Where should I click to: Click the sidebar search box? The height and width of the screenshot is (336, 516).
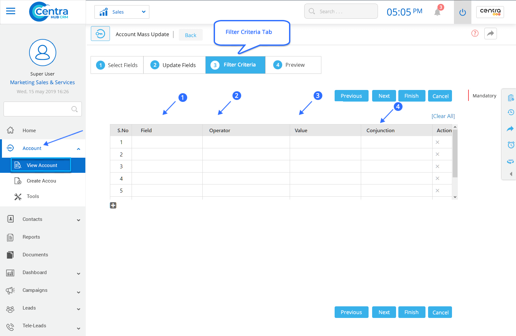(43, 109)
